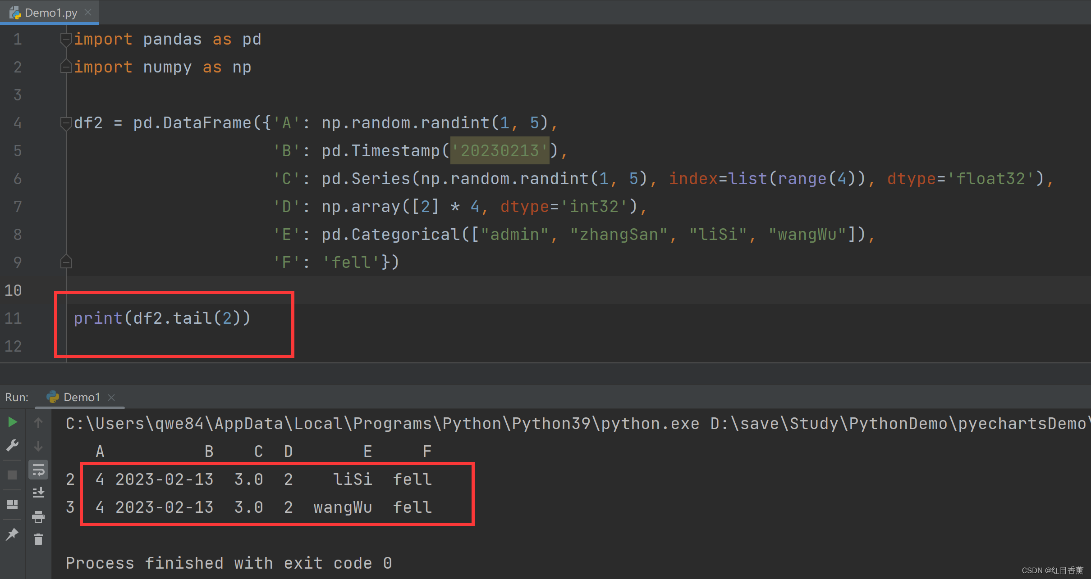
Task: Open run configuration wrench settings
Action: tap(12, 446)
